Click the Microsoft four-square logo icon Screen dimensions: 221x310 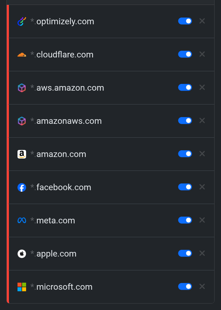(x=22, y=287)
